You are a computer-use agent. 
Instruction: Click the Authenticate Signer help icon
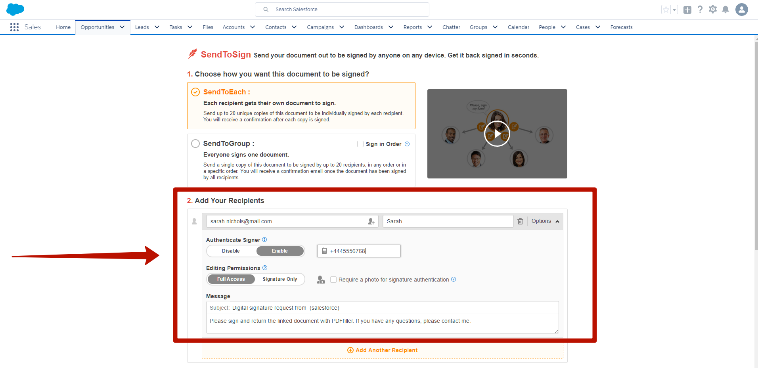point(264,240)
